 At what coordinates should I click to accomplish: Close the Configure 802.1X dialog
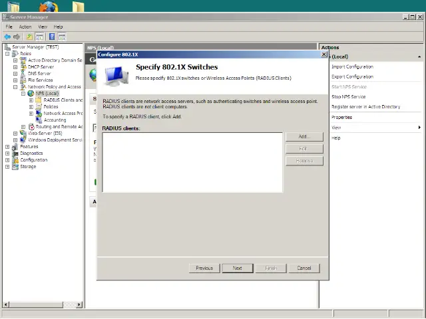tap(324, 54)
